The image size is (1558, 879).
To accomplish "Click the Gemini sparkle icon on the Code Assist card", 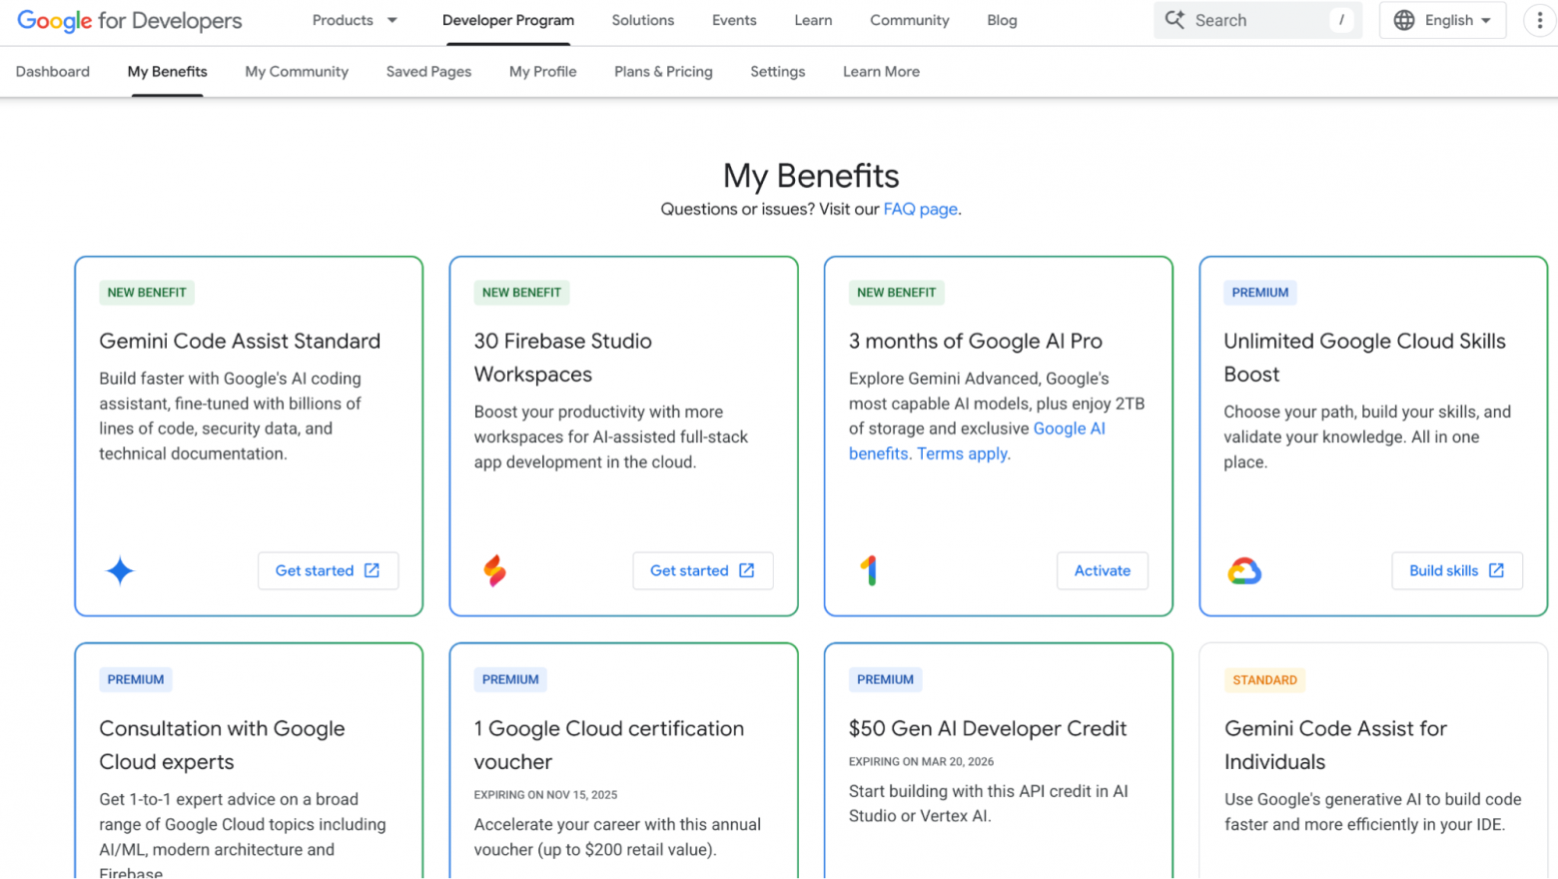I will 119,571.
